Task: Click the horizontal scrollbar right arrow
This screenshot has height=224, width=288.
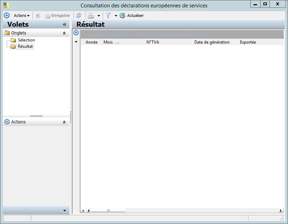Action: coord(281,211)
